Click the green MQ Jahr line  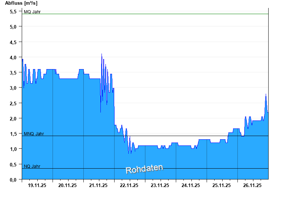point(145,14)
